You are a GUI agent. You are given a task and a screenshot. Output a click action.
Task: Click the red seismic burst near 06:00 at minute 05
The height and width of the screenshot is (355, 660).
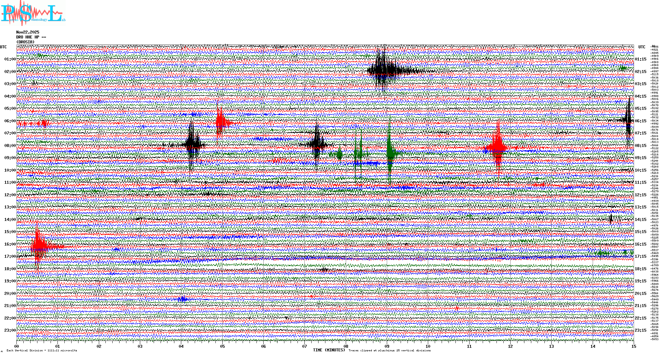220,122
